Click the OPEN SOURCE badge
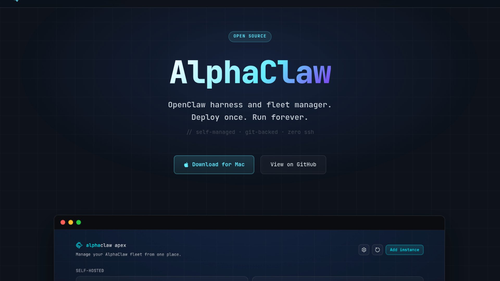This screenshot has width=500, height=281. (250, 36)
